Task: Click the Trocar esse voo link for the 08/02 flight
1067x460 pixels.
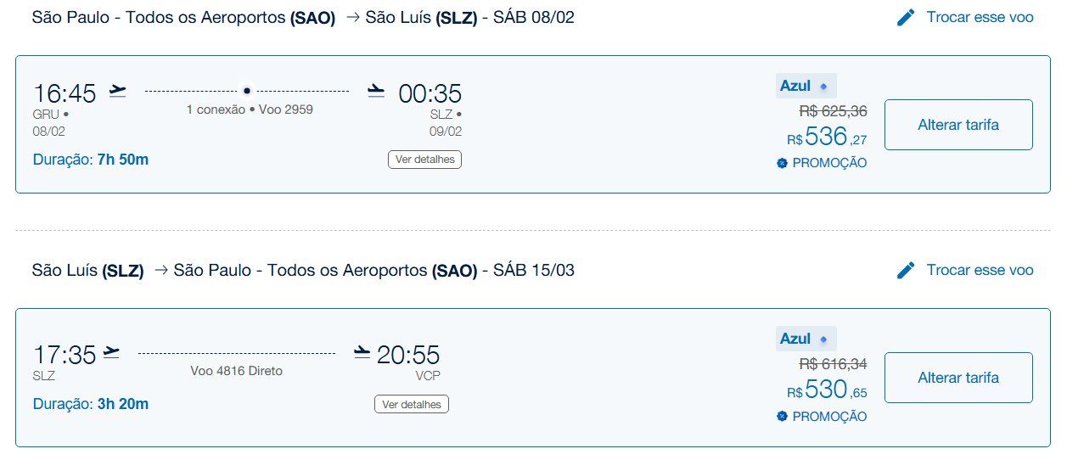Action: [980, 17]
